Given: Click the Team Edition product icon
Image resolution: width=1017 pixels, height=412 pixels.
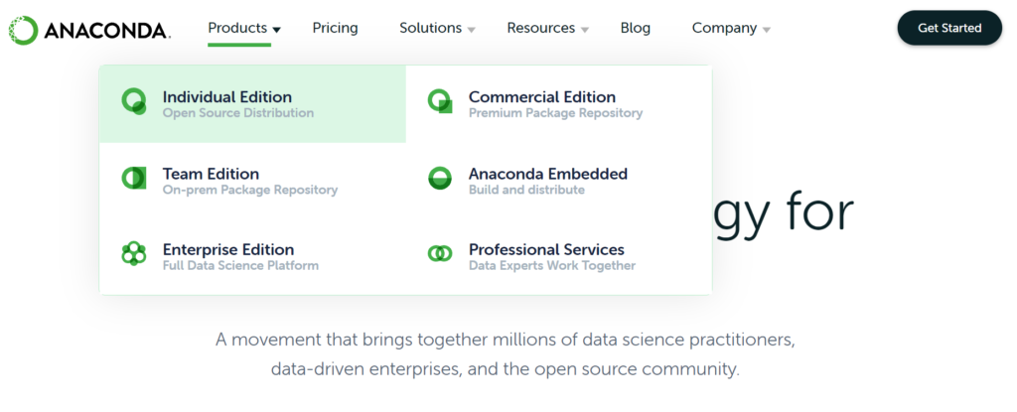Looking at the screenshot, I should 133,178.
